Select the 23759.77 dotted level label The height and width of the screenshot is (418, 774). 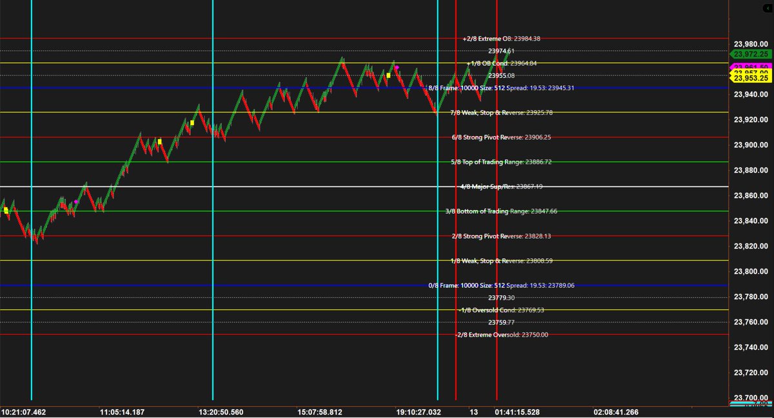coord(501,323)
